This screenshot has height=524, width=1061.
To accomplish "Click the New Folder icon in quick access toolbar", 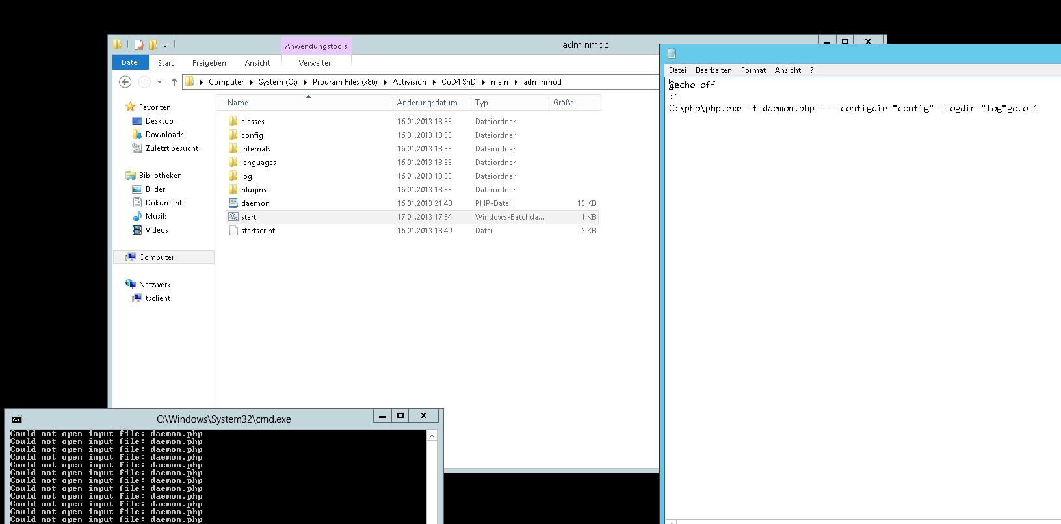I will pyautogui.click(x=153, y=45).
